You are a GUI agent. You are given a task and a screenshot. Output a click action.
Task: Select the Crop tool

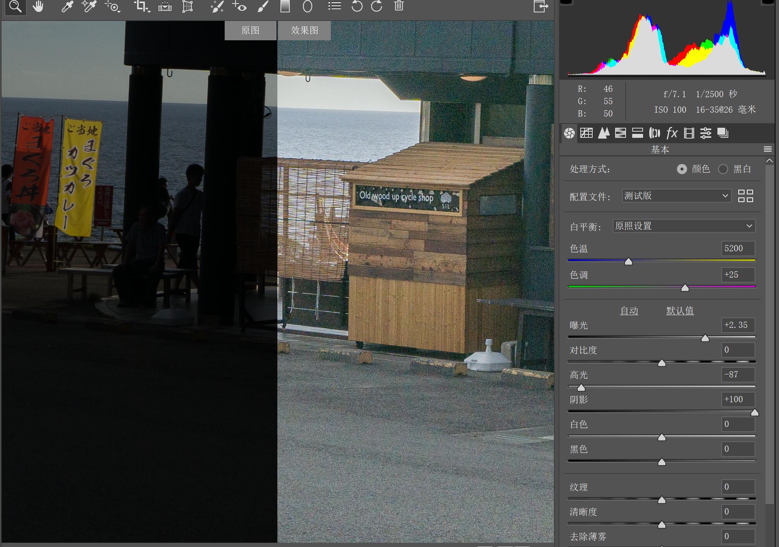(x=141, y=6)
